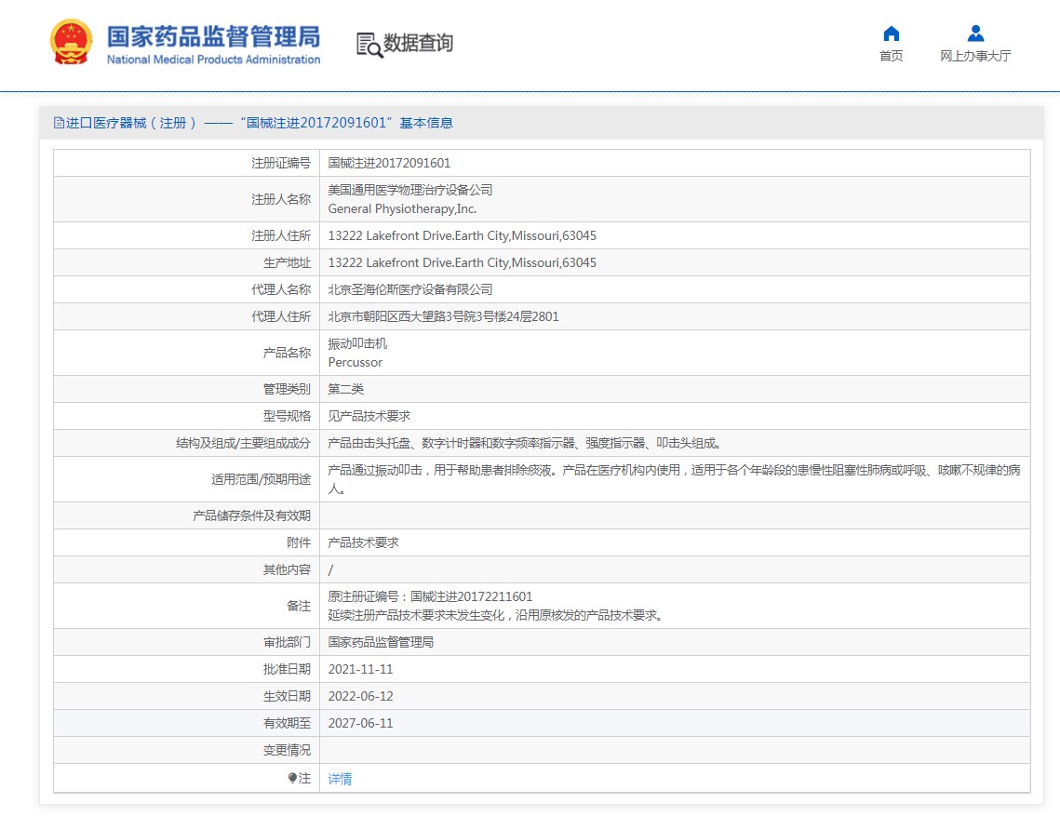Select the 生产地址 address value
Viewport: 1060px width, 816px height.
click(x=463, y=263)
